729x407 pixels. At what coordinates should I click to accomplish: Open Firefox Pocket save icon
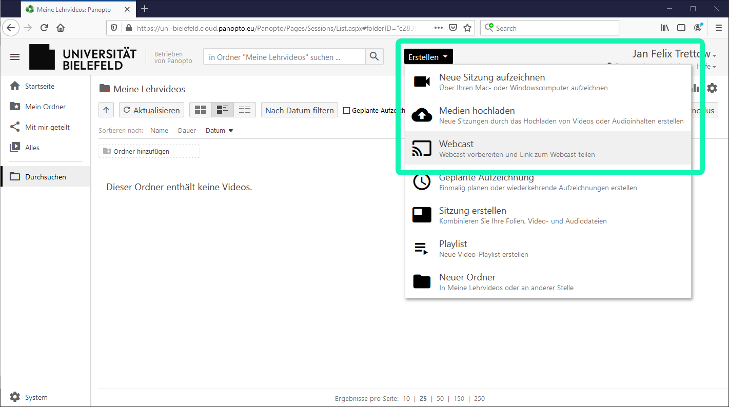tap(453, 28)
